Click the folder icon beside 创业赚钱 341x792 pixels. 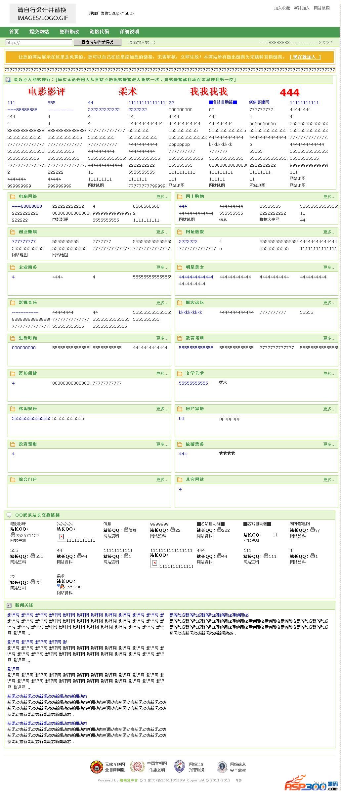pyautogui.click(x=13, y=232)
